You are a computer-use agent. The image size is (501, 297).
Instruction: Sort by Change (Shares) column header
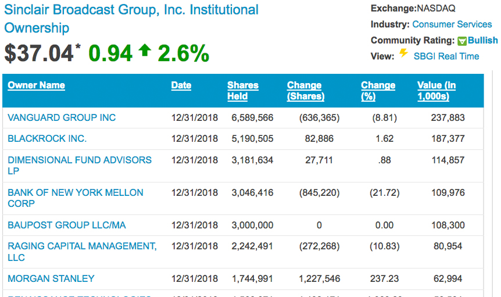click(306, 91)
